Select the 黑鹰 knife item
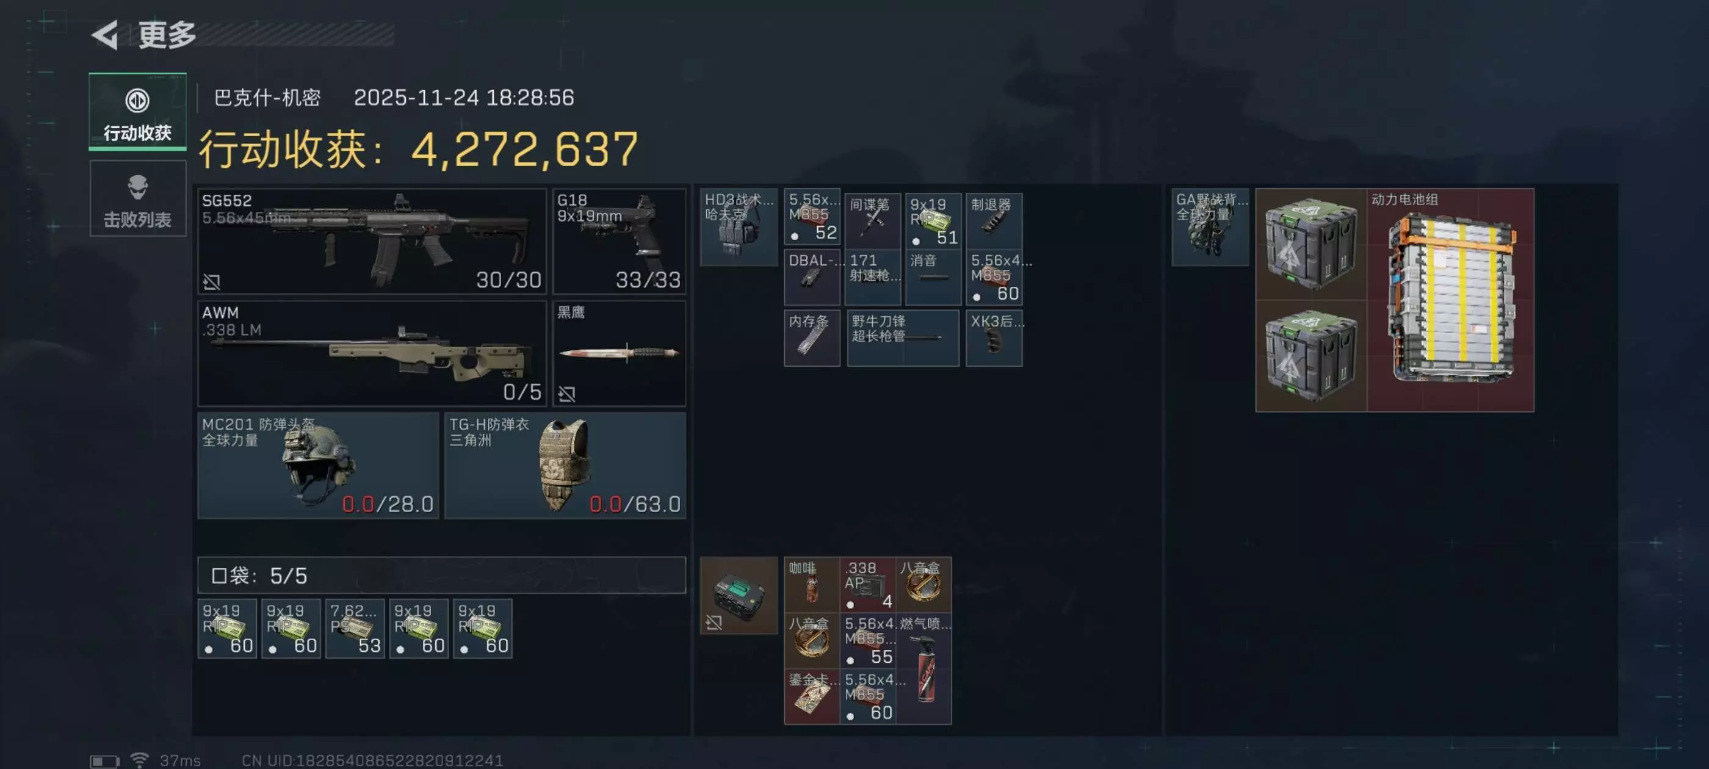 (619, 353)
